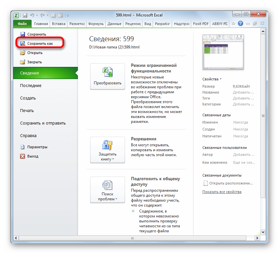Click the horizontal scrollbar right arrow
Screen dimensions: 279x254
click(257, 238)
